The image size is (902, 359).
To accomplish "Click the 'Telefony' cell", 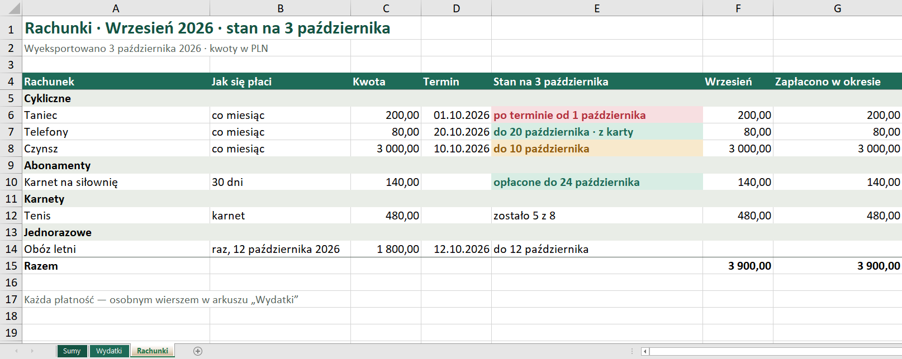I will [x=116, y=132].
